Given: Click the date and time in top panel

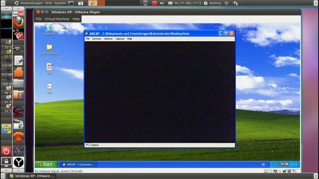Looking at the screenshot, I should point(188,3).
